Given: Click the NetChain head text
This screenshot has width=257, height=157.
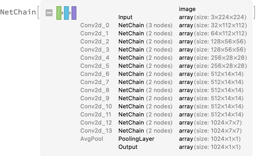Looking at the screenshot, I should (x=18, y=12).
